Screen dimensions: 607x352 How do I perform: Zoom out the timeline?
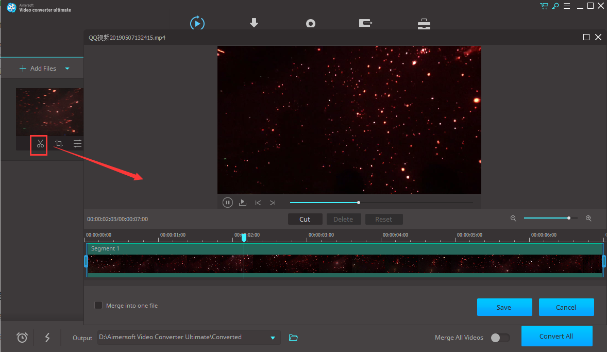pyautogui.click(x=513, y=219)
